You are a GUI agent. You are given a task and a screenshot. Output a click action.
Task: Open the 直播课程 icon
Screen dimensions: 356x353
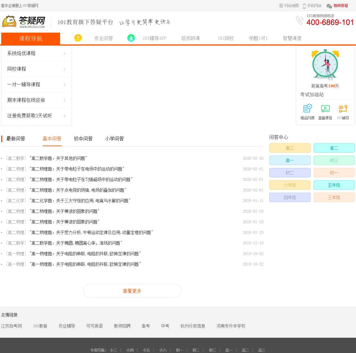click(x=325, y=109)
